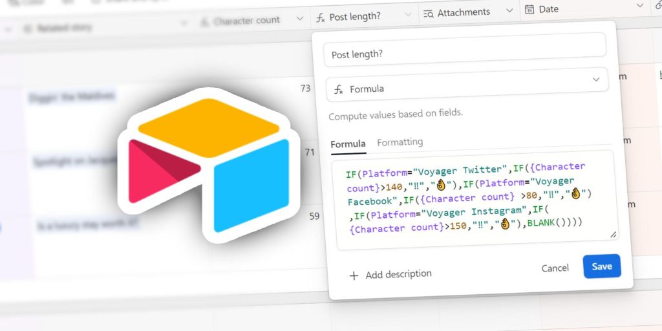
Task: Open the Date column dropdown arrow
Action: click(641, 6)
